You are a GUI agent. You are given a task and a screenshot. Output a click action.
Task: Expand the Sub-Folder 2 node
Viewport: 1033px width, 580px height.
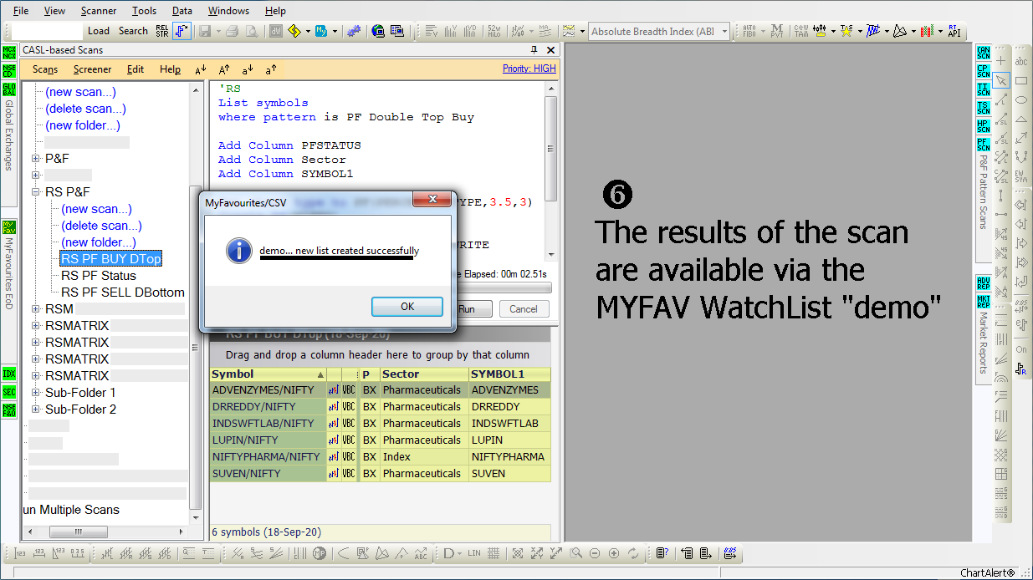tap(35, 409)
